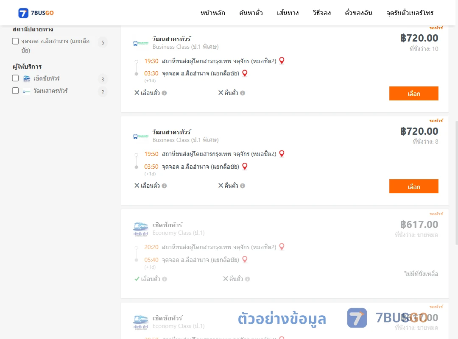Click the ผู้ให้บริการ filter heading
The image size is (458, 339).
(x=27, y=67)
